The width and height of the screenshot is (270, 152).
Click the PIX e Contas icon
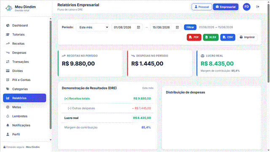[x=8, y=80]
